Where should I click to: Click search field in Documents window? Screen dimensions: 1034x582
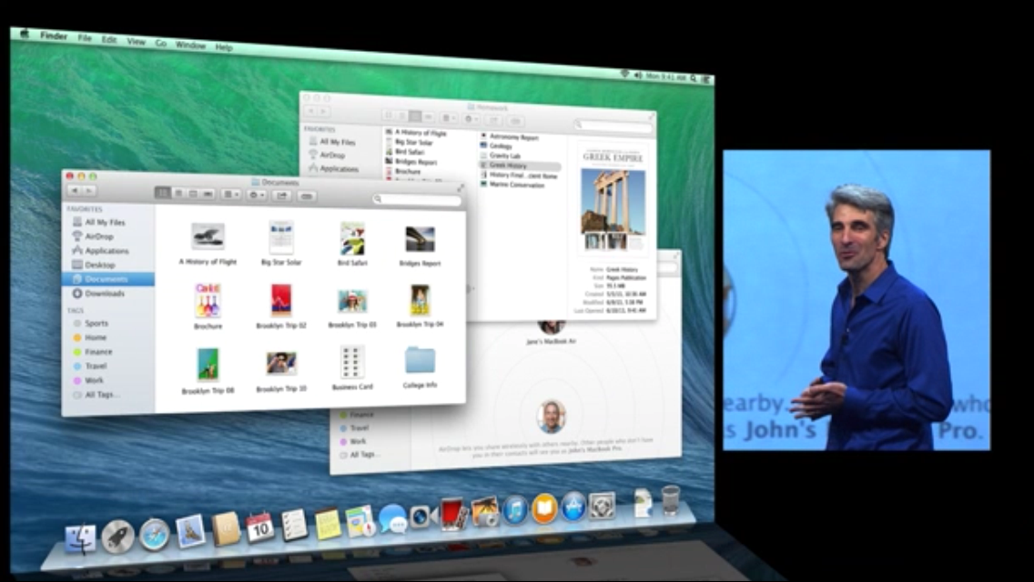click(417, 199)
